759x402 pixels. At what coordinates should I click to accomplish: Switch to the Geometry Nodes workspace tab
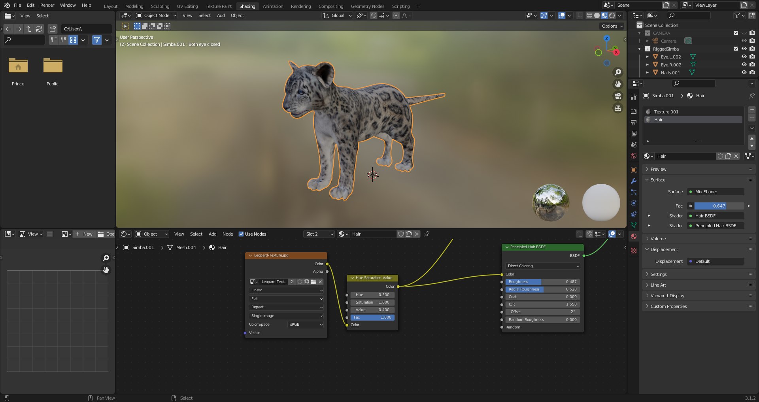(x=368, y=6)
